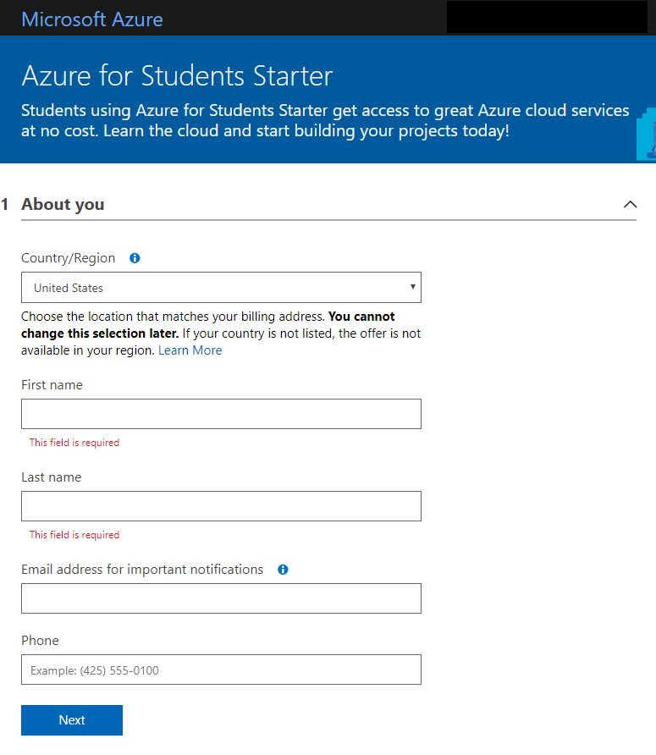Click error message under Last name

click(74, 535)
